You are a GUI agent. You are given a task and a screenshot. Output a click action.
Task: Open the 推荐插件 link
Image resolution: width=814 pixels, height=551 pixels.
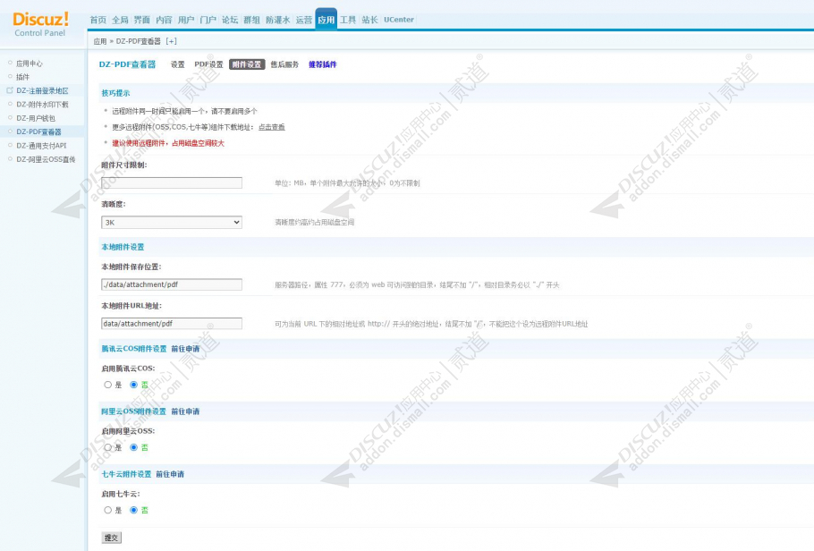(x=323, y=64)
